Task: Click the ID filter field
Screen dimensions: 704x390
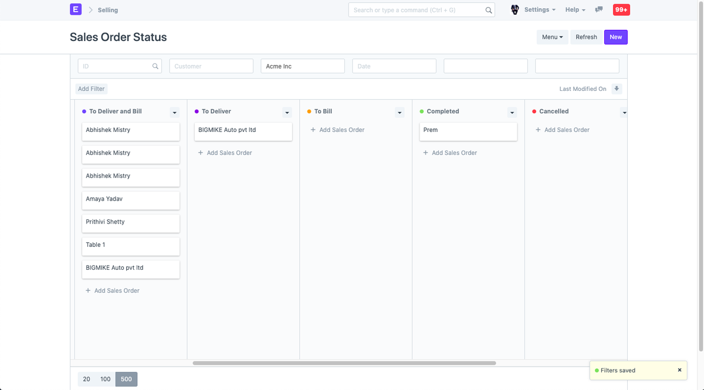Action: click(x=120, y=66)
